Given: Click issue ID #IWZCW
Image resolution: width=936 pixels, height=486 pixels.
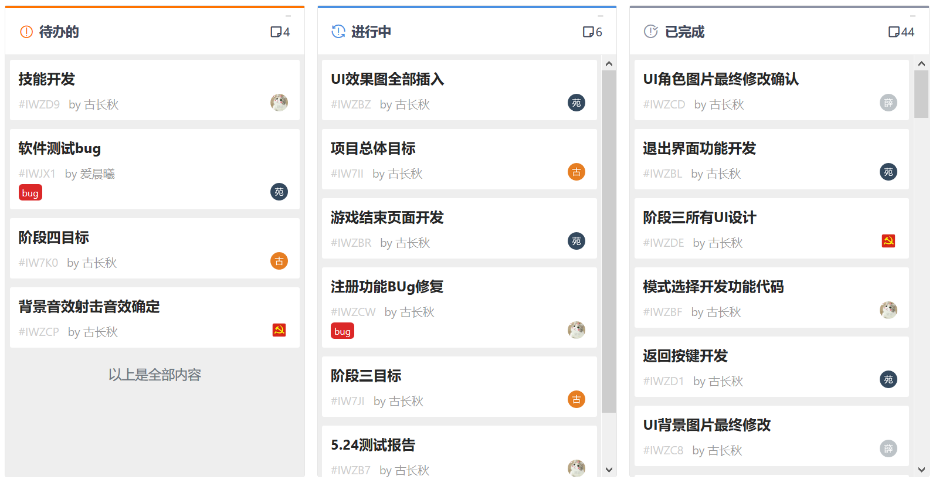Looking at the screenshot, I should [353, 312].
